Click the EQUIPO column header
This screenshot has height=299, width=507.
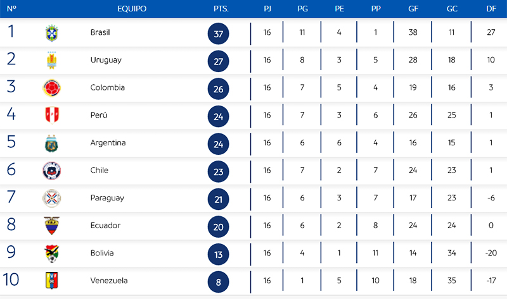coord(132,9)
